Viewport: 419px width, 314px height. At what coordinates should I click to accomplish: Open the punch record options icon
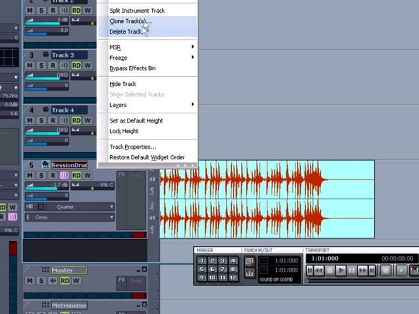pos(249,261)
